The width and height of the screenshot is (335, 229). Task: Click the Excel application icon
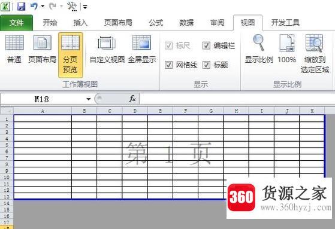coord(5,7)
